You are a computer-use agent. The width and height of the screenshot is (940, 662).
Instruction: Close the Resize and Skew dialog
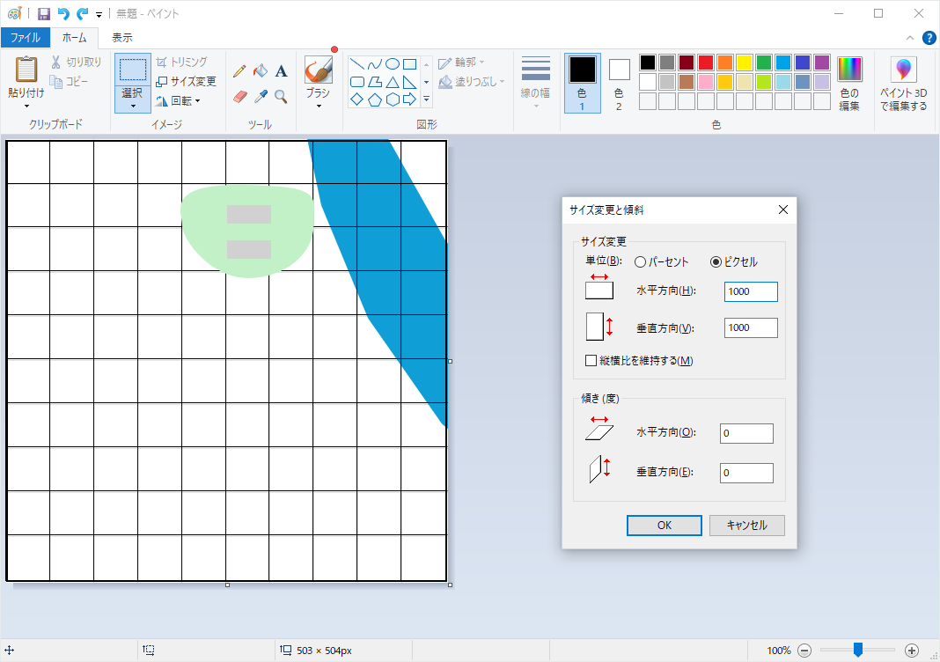click(x=783, y=210)
